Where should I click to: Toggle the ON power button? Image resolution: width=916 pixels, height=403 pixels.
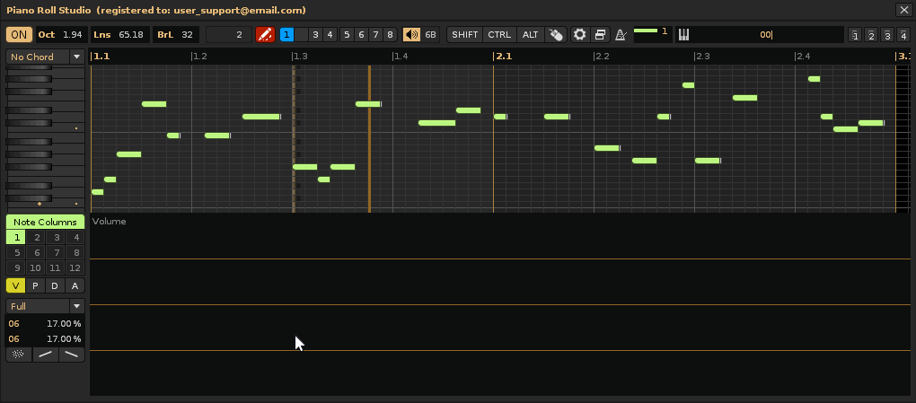pos(18,35)
